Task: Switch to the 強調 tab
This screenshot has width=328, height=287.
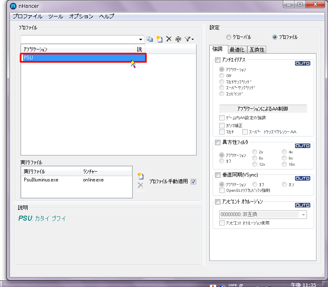Action: coord(218,49)
